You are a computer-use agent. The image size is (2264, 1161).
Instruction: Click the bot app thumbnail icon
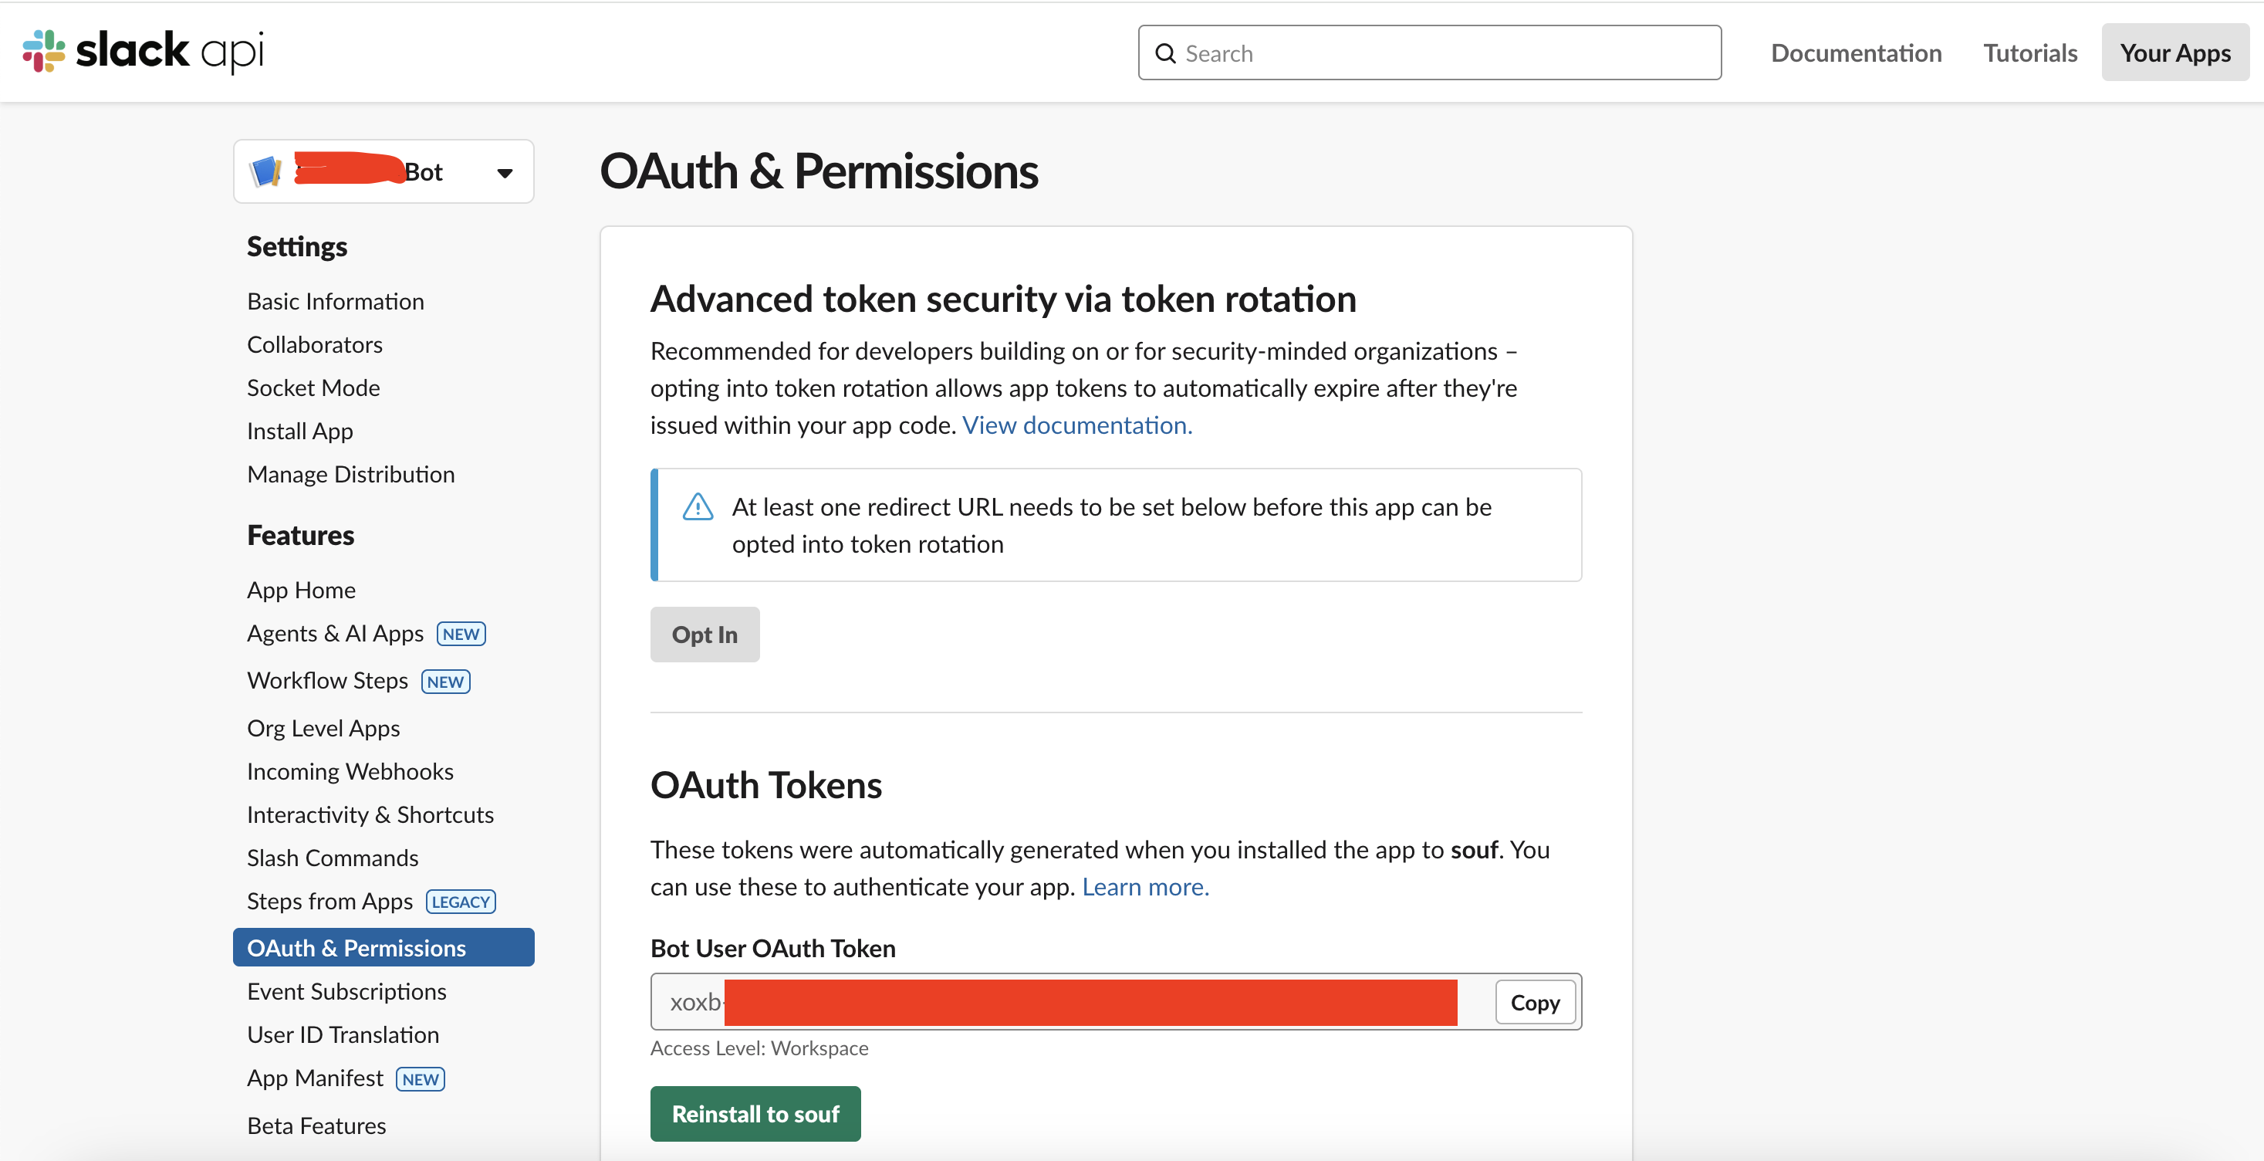pyautogui.click(x=265, y=171)
